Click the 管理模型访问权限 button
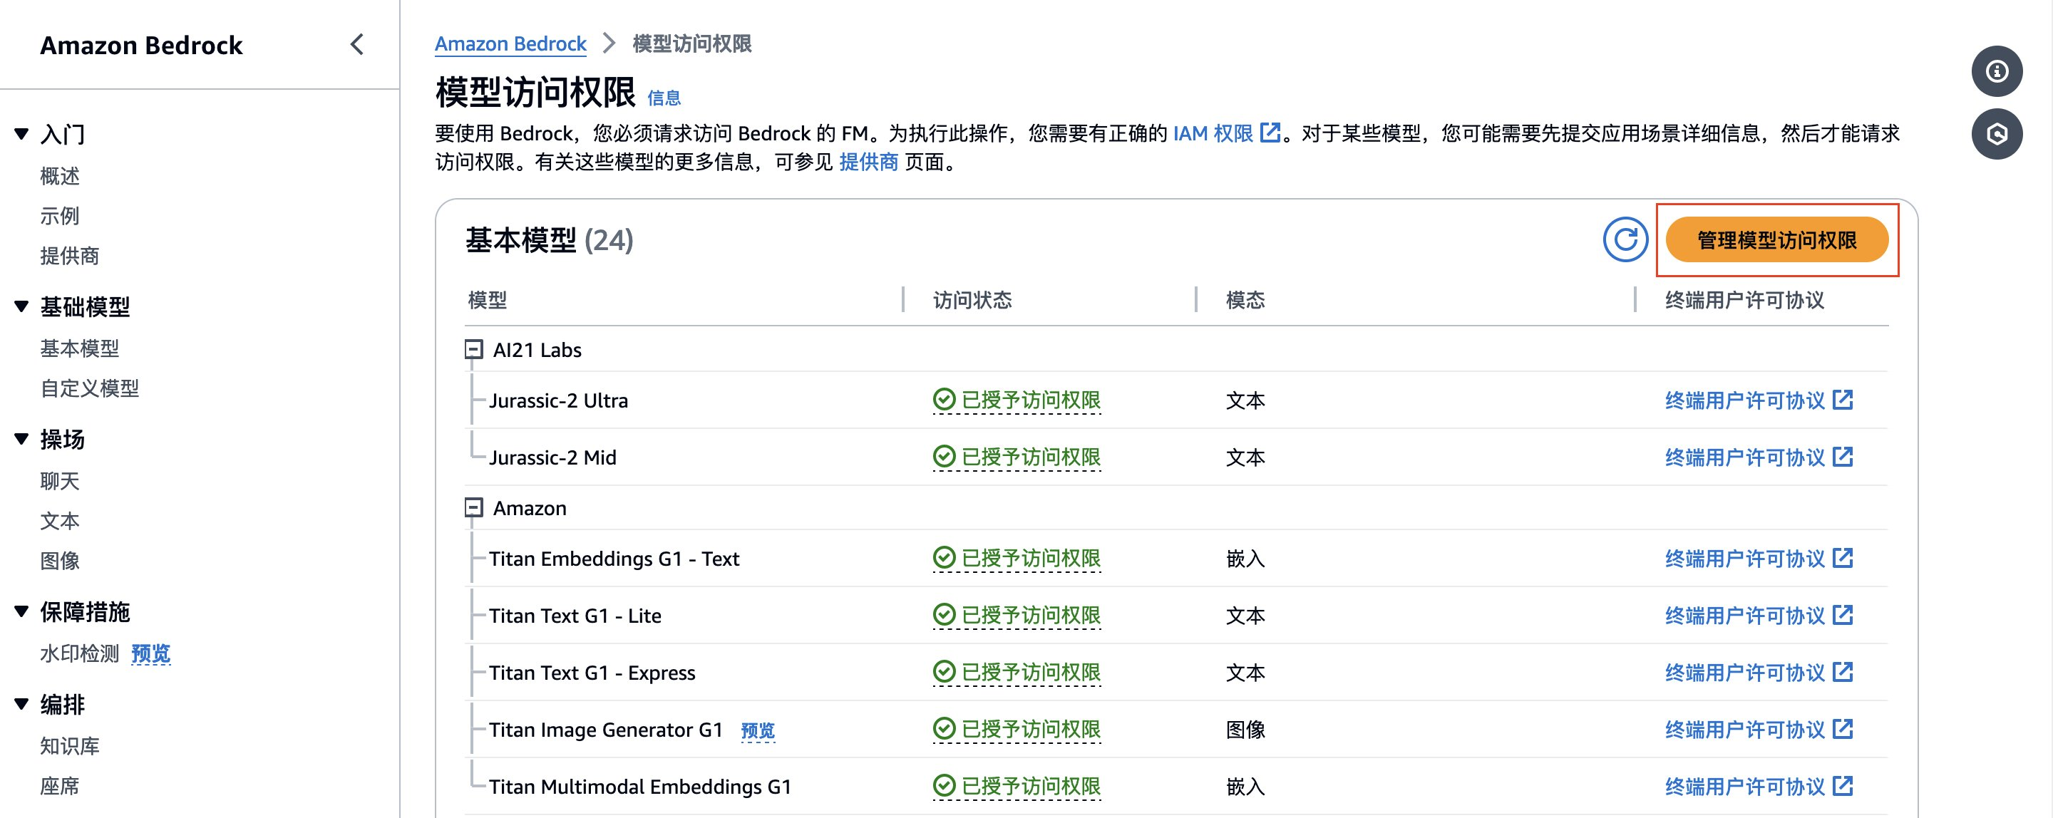 (1776, 239)
